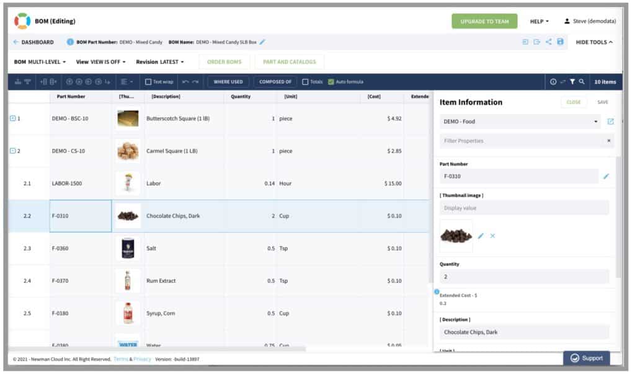This screenshot has height=377, width=635.
Task: Remove the thumbnail image with X icon
Action: click(492, 236)
